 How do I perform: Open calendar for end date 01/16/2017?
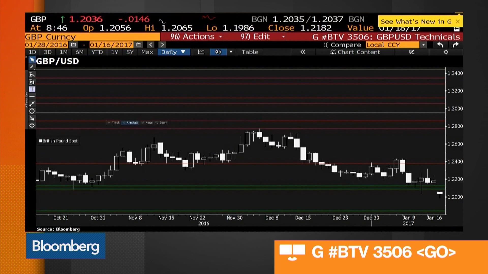point(139,45)
